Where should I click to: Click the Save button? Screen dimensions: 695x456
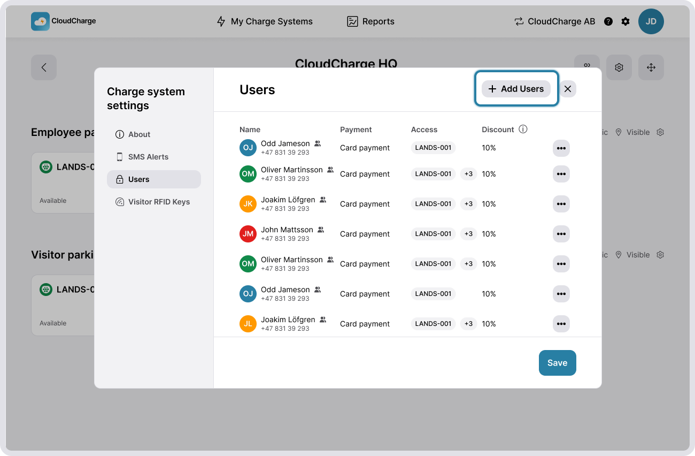point(558,363)
